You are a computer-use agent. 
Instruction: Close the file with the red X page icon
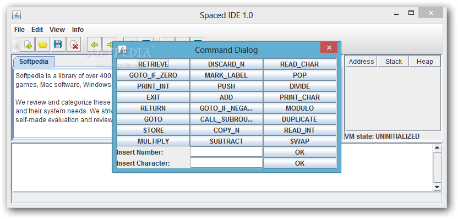click(73, 45)
